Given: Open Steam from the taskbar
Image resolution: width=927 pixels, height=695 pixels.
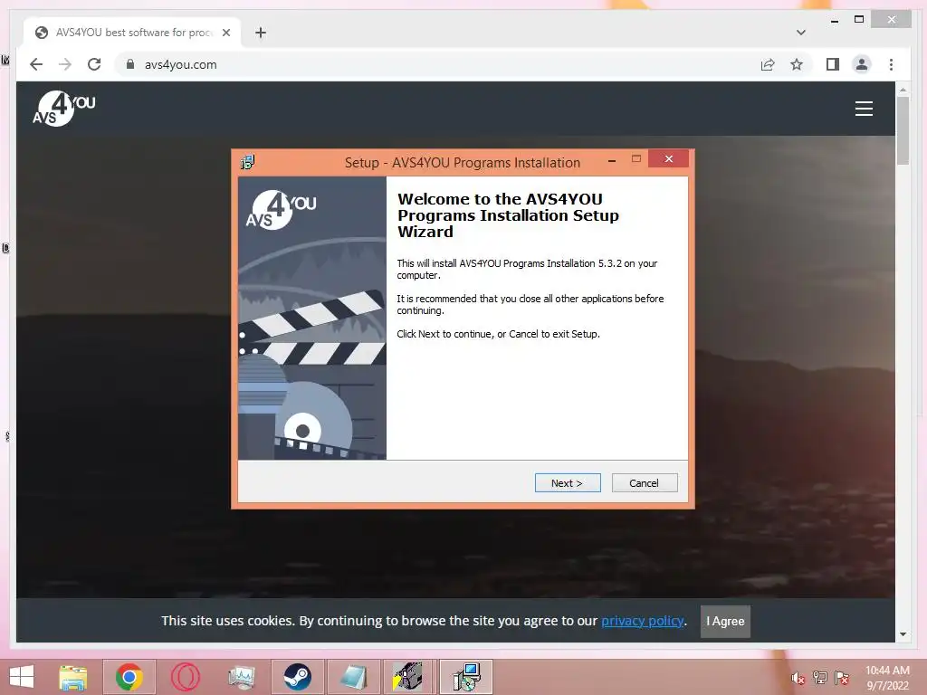Looking at the screenshot, I should tap(297, 677).
